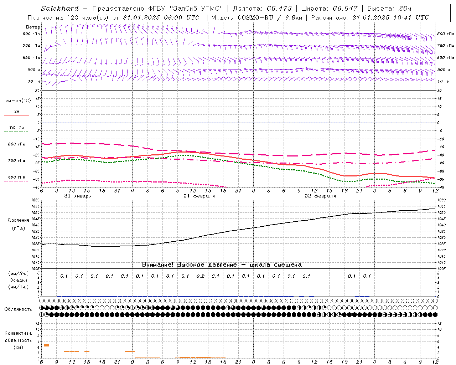Click the 'Высота: 26м' elevation value
This screenshot has width=456, height=365.
[x=389, y=9]
